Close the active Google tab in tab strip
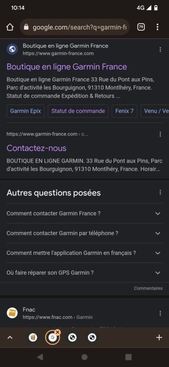Image resolution: width=169 pixels, height=367 pixels. click(x=58, y=332)
